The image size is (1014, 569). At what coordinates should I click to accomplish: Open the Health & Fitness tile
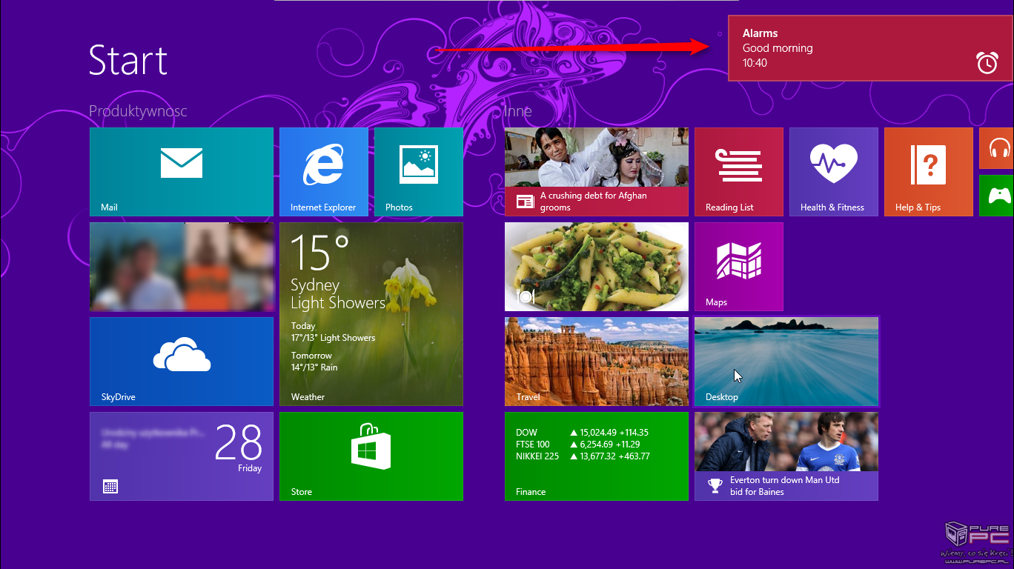pyautogui.click(x=834, y=172)
